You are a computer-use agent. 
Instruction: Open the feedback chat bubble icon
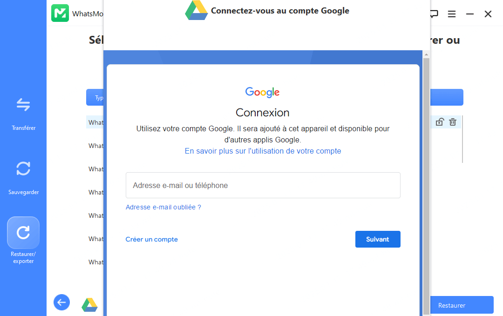tap(434, 14)
